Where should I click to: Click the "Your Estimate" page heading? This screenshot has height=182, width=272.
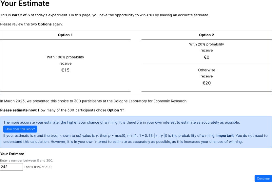[x=25, y=4]
